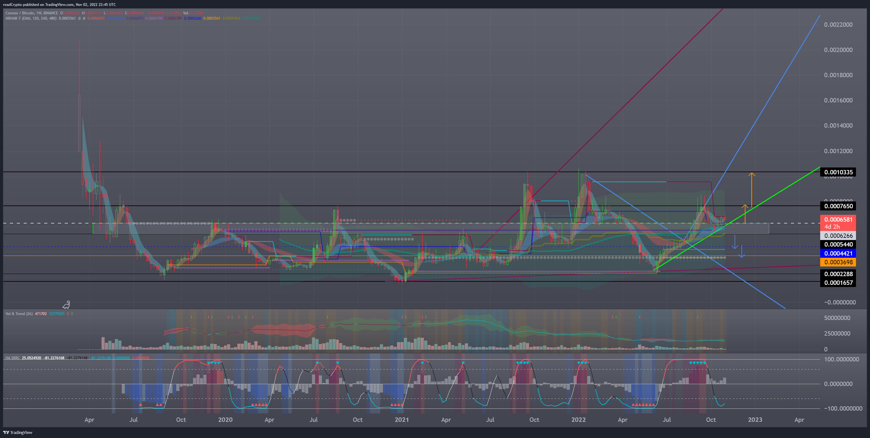
Task: Click the 0.0018000 price axis label
Action: point(838,75)
